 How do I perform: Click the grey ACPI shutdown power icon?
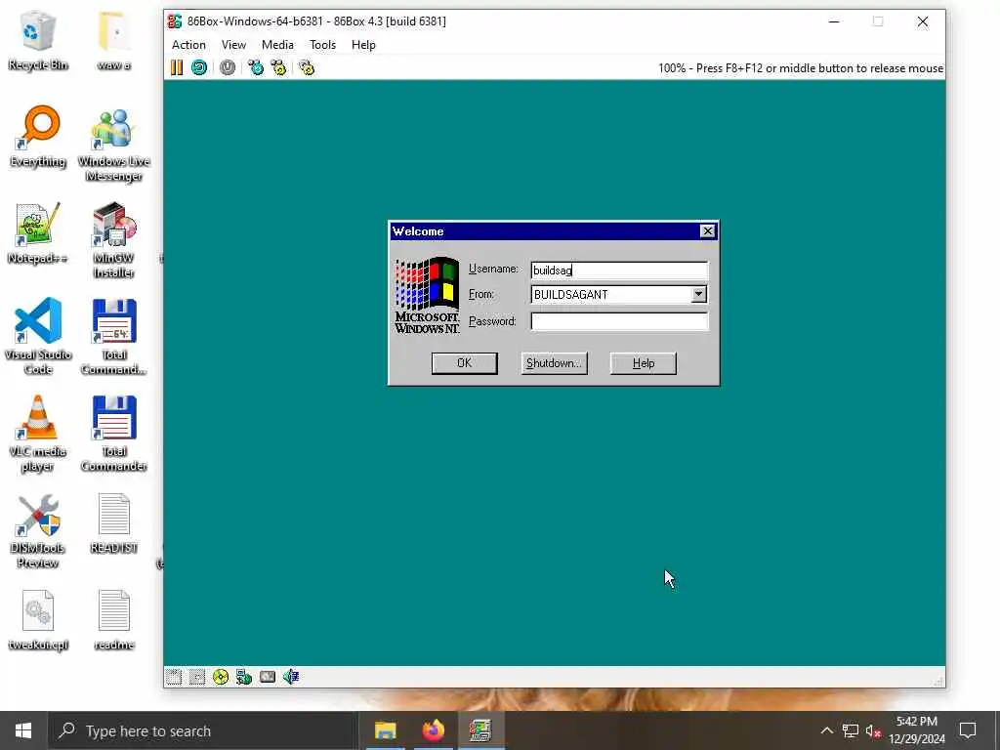(228, 67)
